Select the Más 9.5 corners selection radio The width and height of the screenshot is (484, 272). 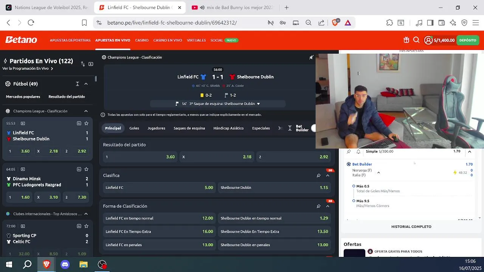354,201
